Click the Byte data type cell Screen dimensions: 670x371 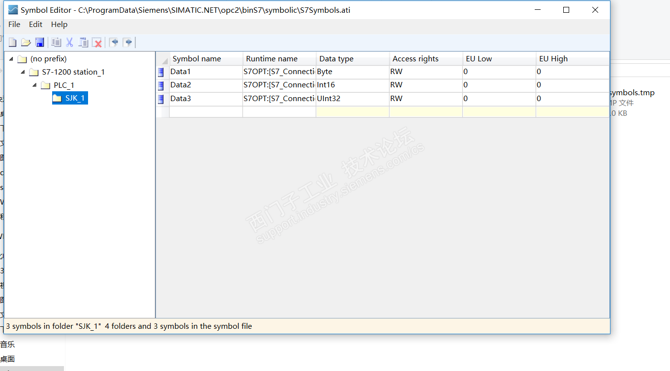click(x=353, y=72)
